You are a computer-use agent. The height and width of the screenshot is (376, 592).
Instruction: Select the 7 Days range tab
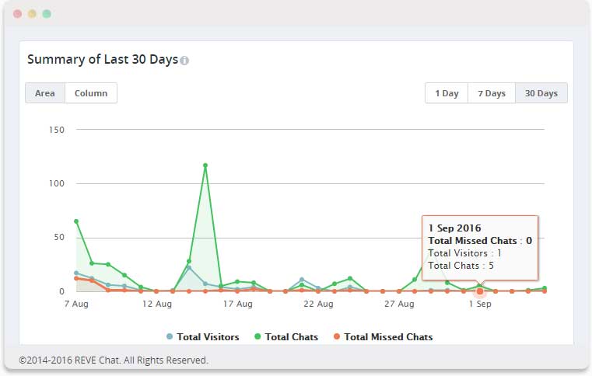[x=491, y=93]
